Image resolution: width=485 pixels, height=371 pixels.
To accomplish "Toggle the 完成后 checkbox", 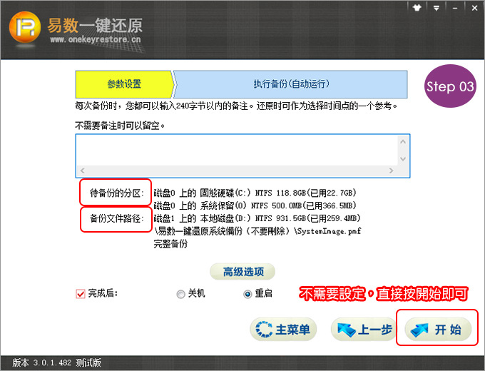I will 81,294.
